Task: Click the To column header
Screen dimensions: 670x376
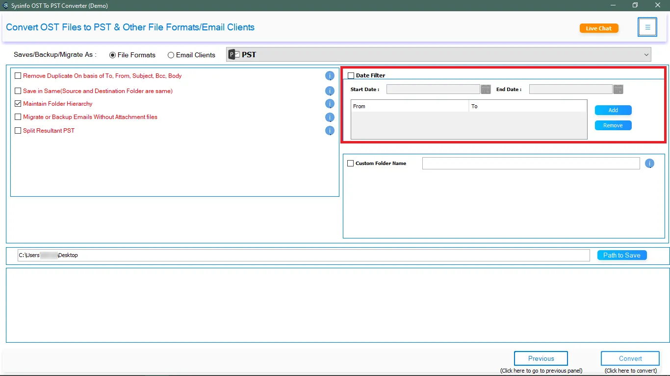Action: (x=528, y=106)
